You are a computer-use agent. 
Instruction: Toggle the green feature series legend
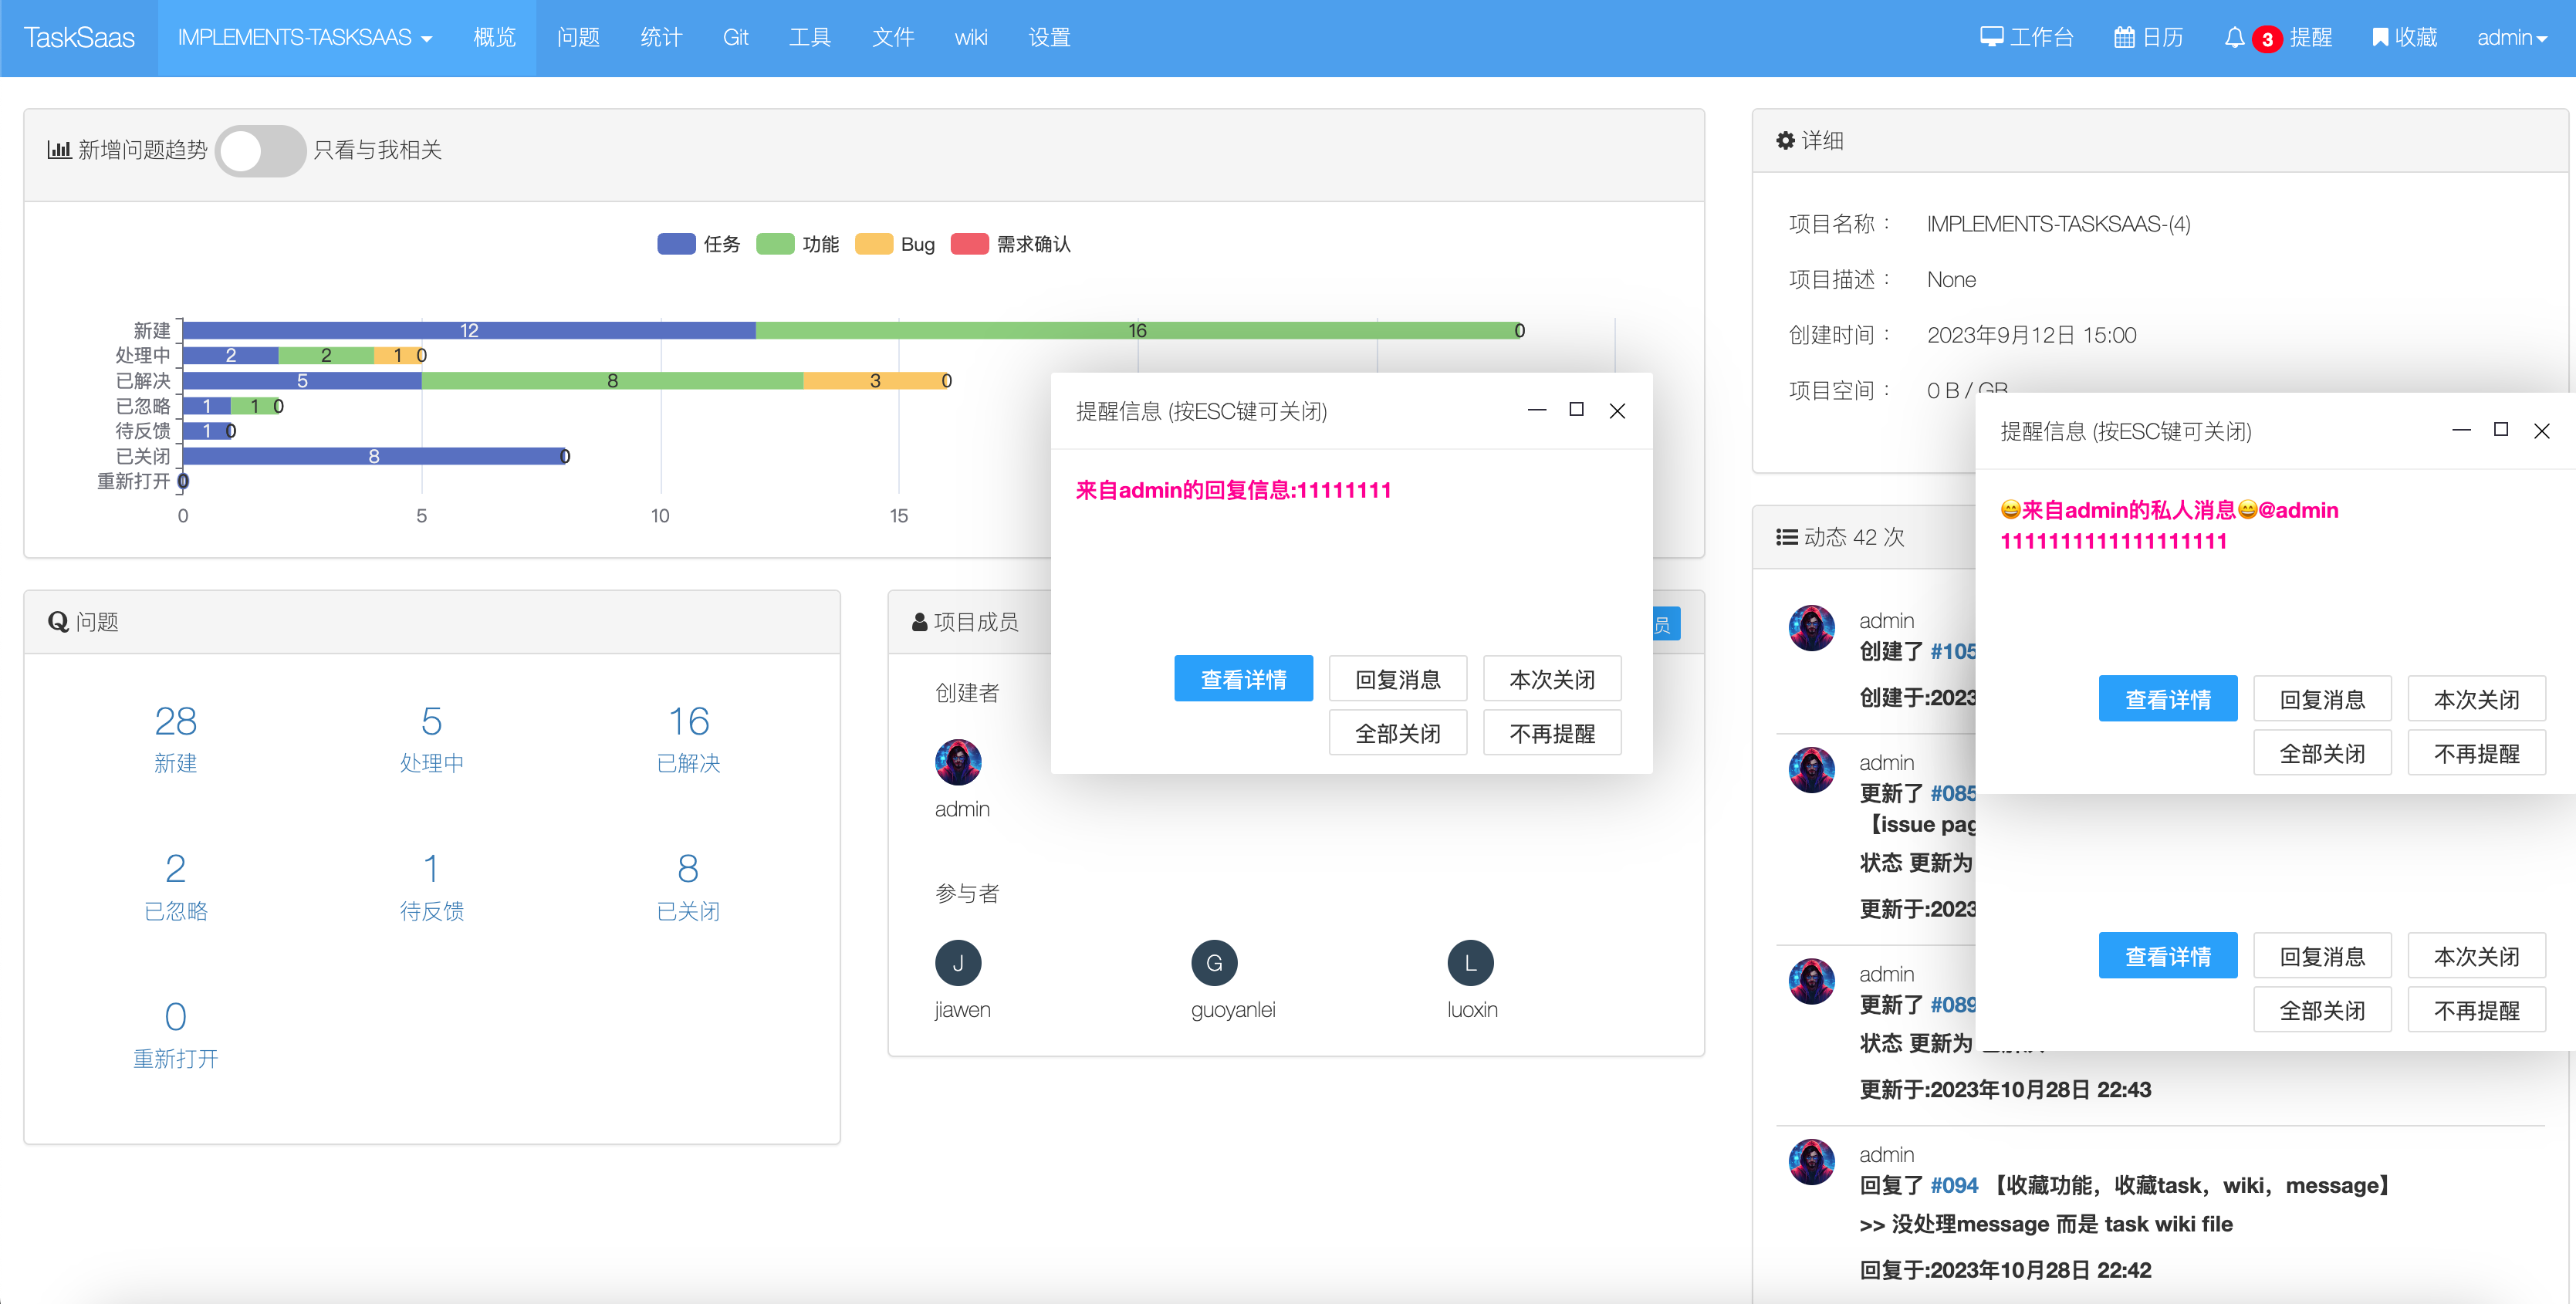click(776, 244)
